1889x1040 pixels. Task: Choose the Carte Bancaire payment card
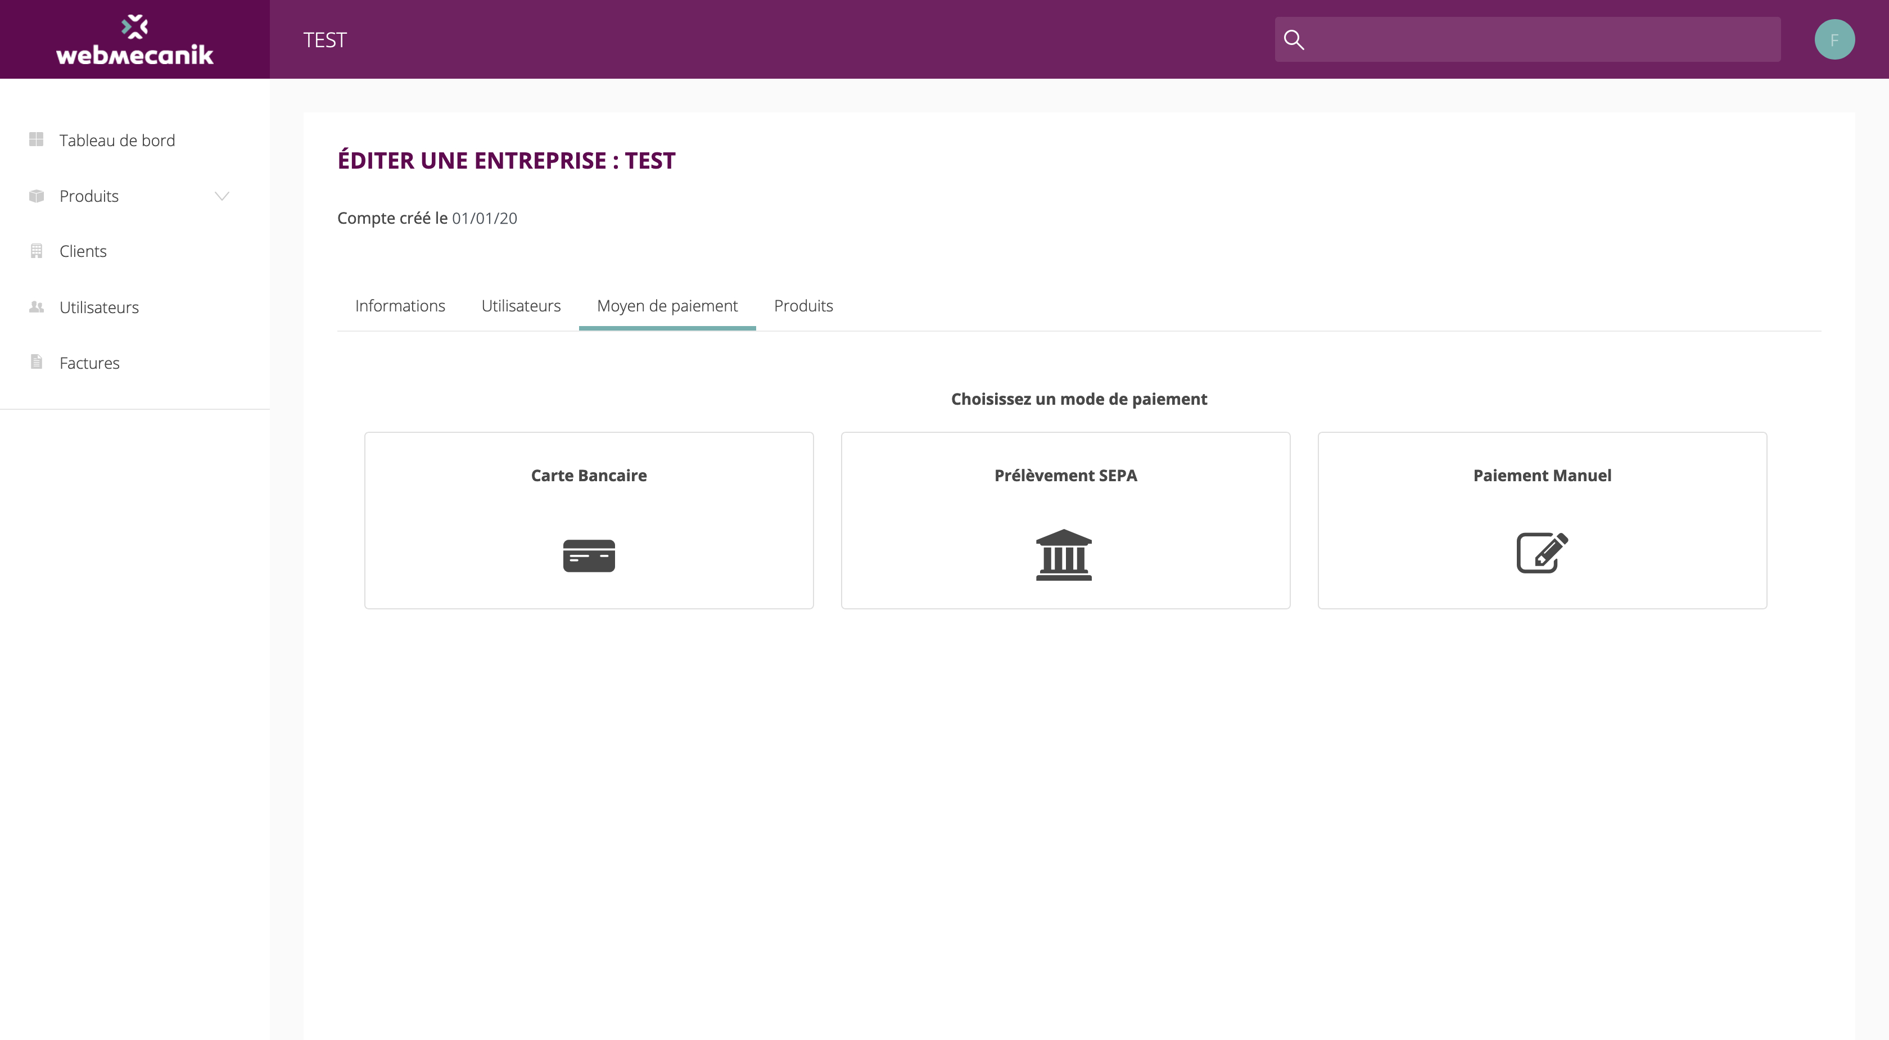pos(589,521)
